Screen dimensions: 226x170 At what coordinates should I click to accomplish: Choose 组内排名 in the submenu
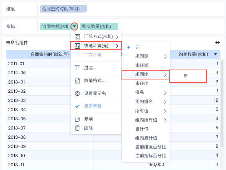click(x=145, y=102)
